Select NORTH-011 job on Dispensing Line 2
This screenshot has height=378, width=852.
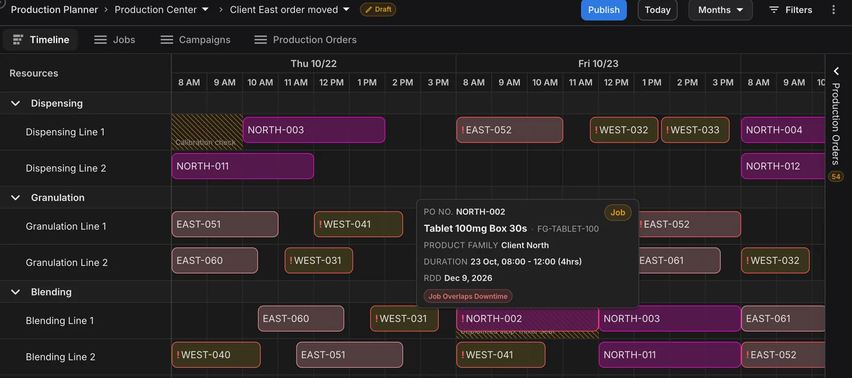pos(243,166)
